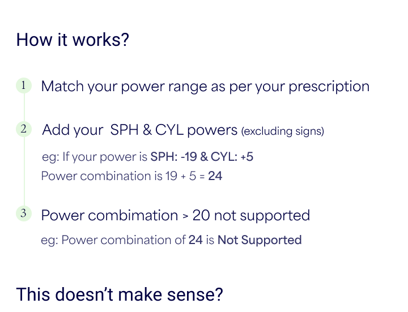The width and height of the screenshot is (408, 312).
Task: Click the word "prescription" in step 1
Action: pyautogui.click(x=329, y=87)
